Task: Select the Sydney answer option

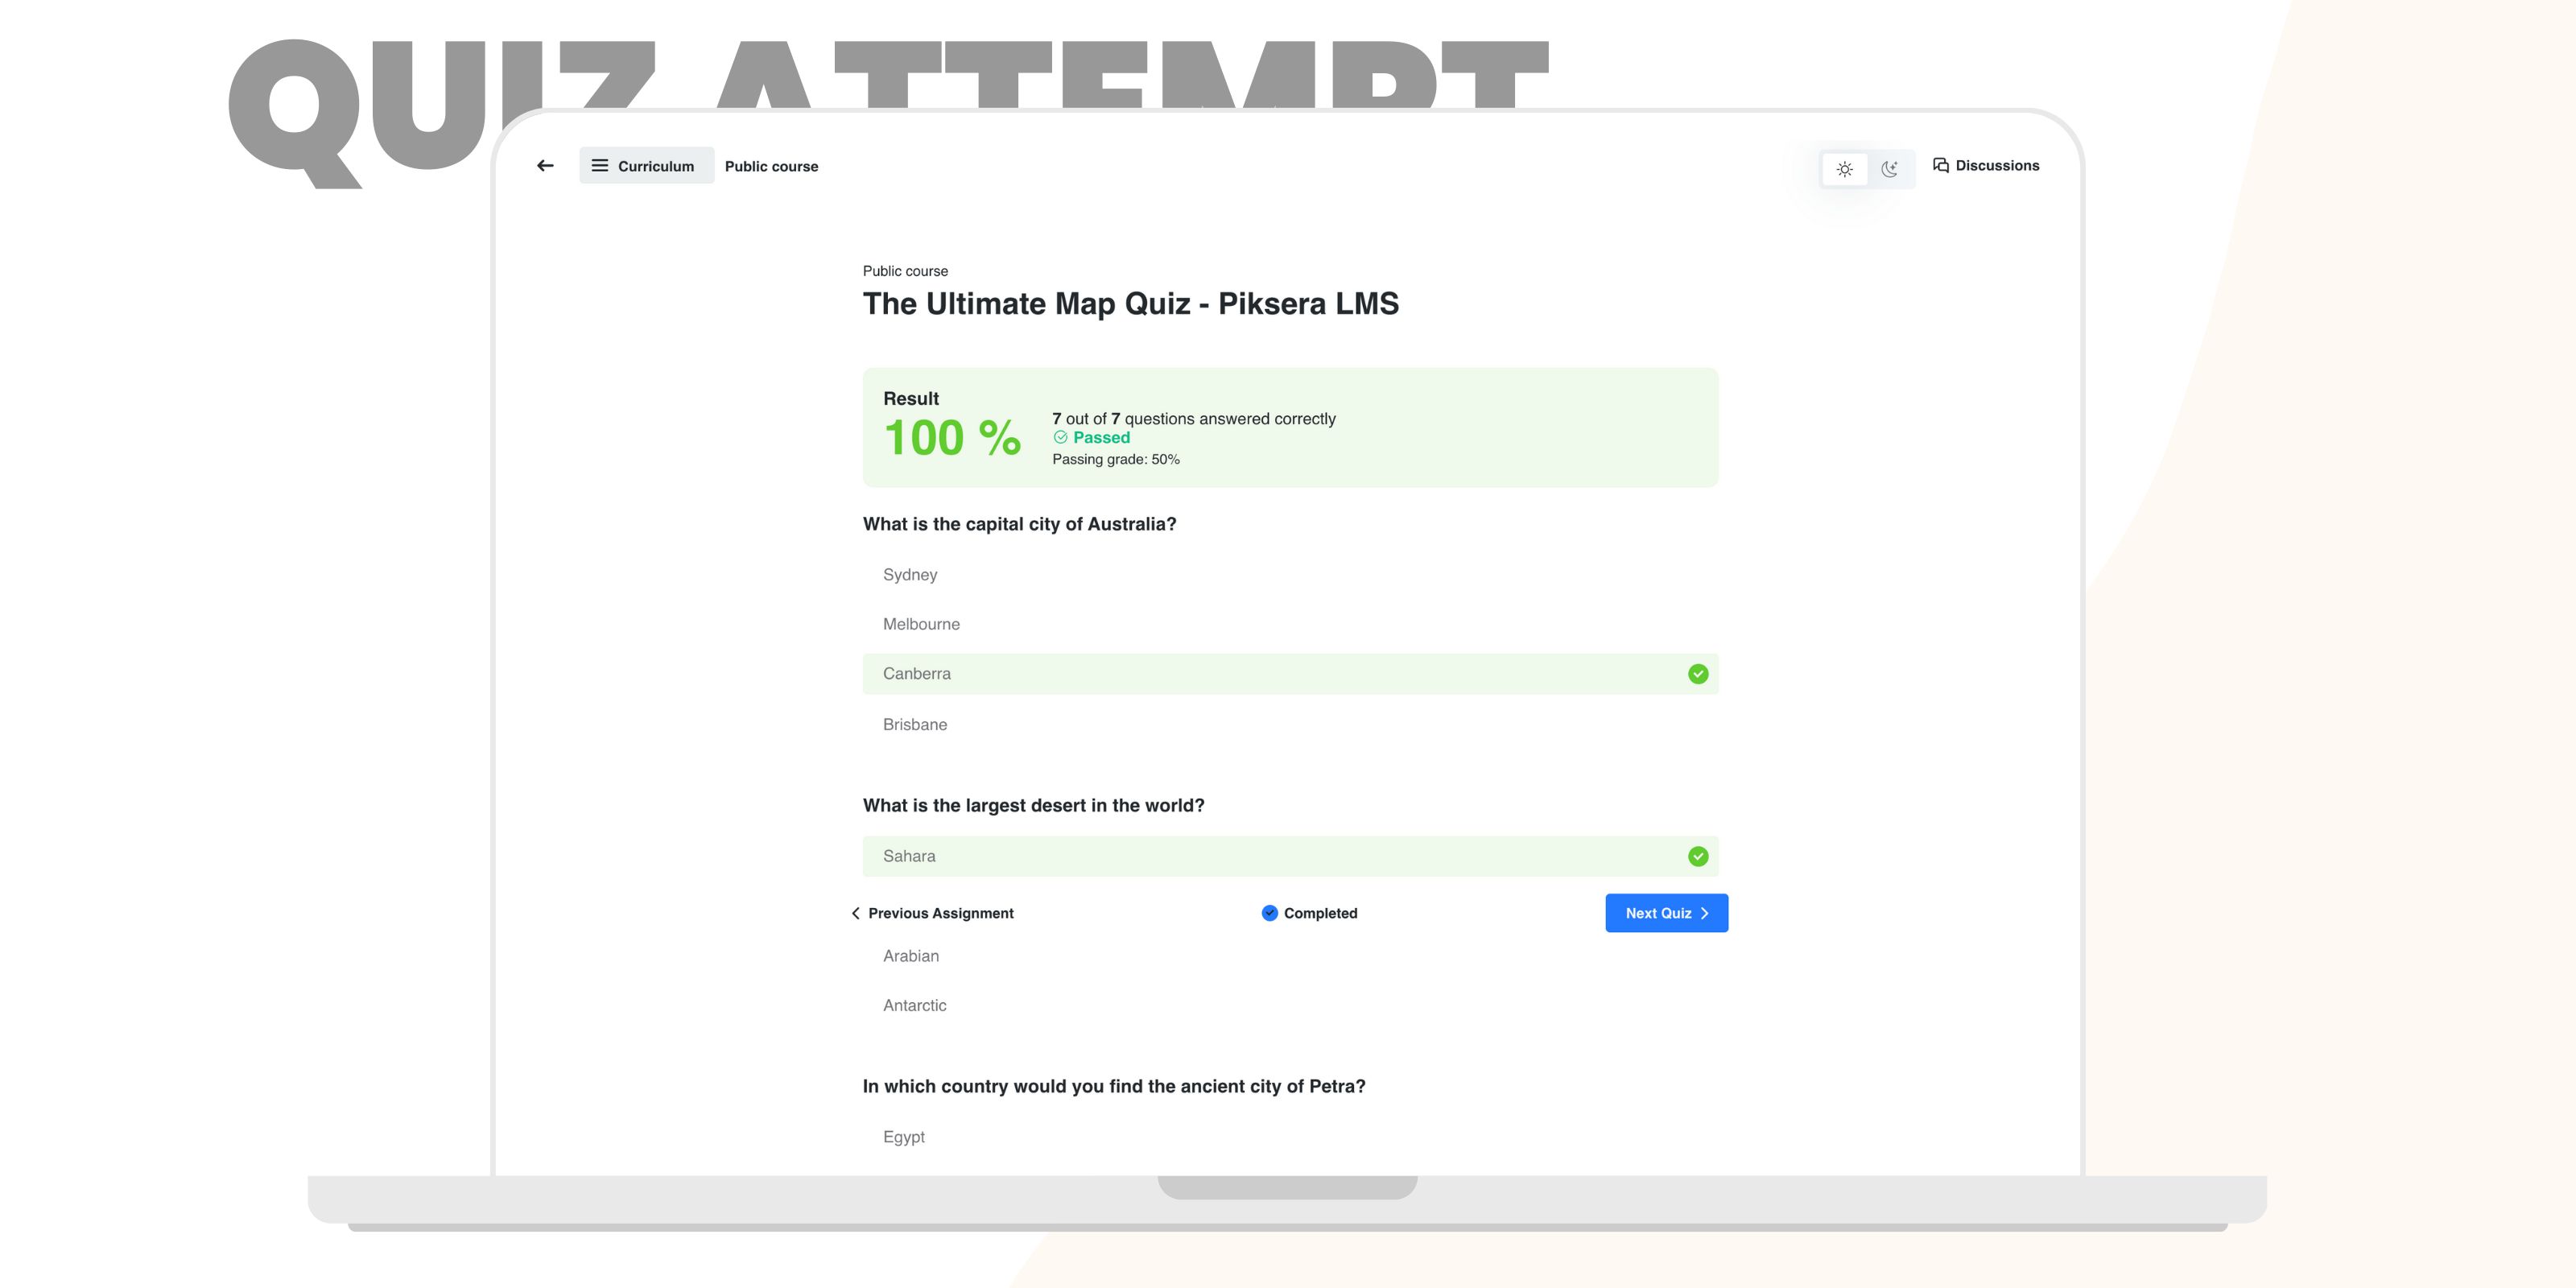Action: click(x=910, y=575)
